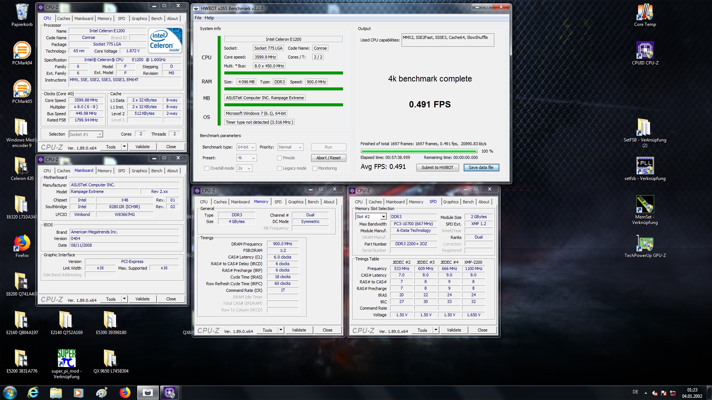712x400 pixels.
Task: Open the QX 9650 L745B304 folder
Action: 111,361
